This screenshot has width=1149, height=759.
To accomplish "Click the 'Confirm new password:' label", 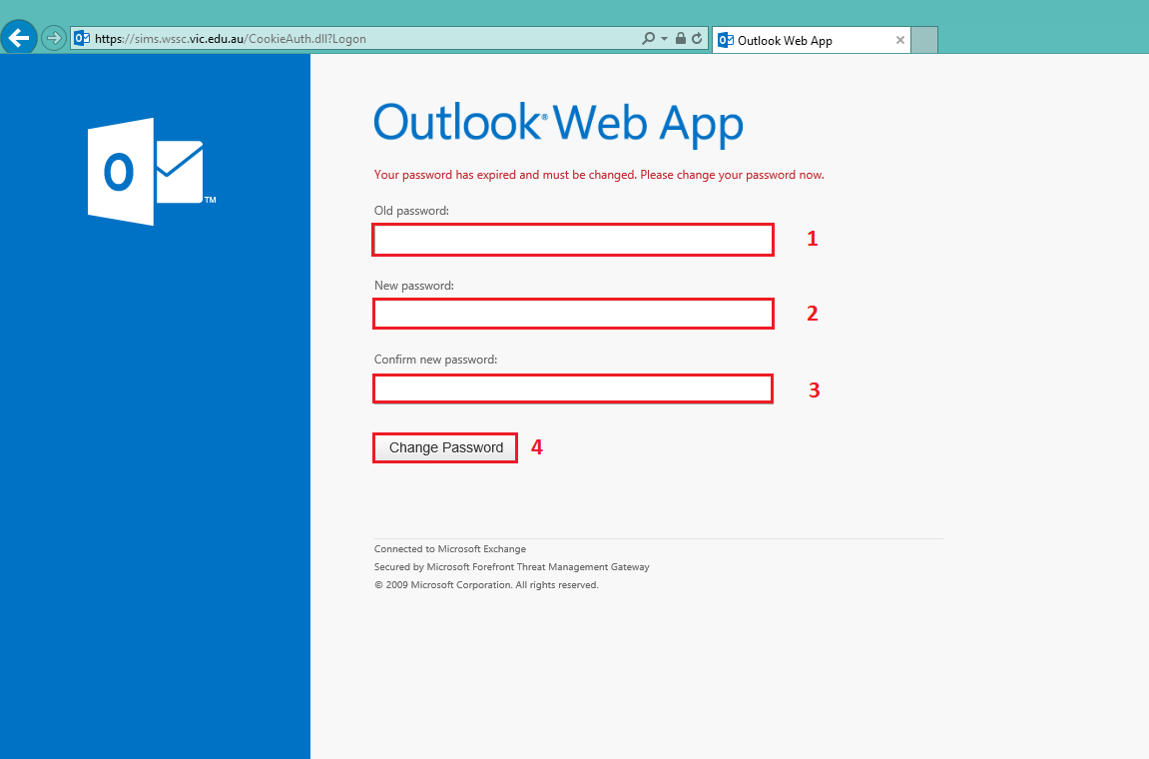I will coord(435,360).
